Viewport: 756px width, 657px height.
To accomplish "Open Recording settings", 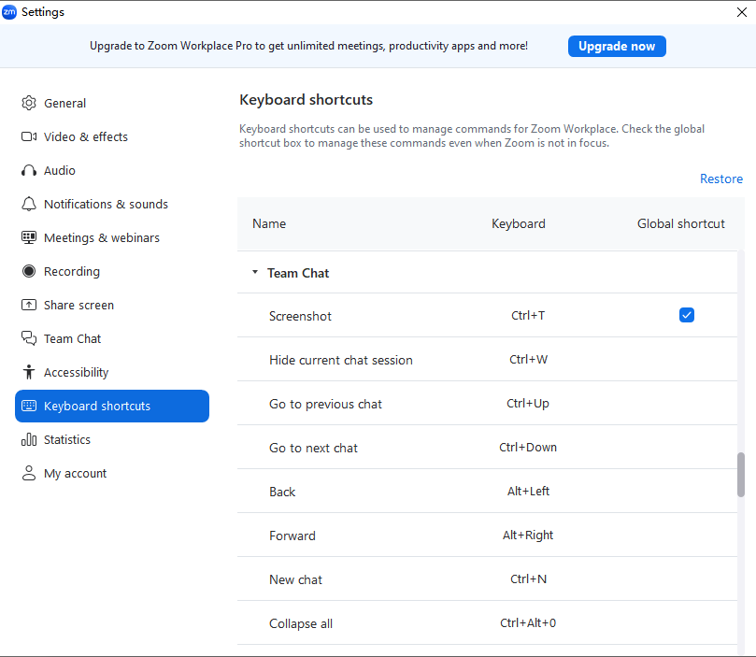I will 112,271.
